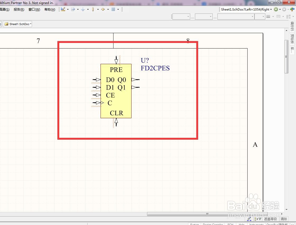Click the dashed line style icon

point(279,17)
